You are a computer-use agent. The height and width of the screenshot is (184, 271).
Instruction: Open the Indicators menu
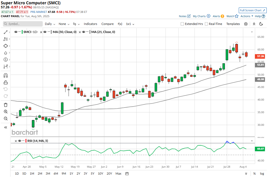point(90,24)
